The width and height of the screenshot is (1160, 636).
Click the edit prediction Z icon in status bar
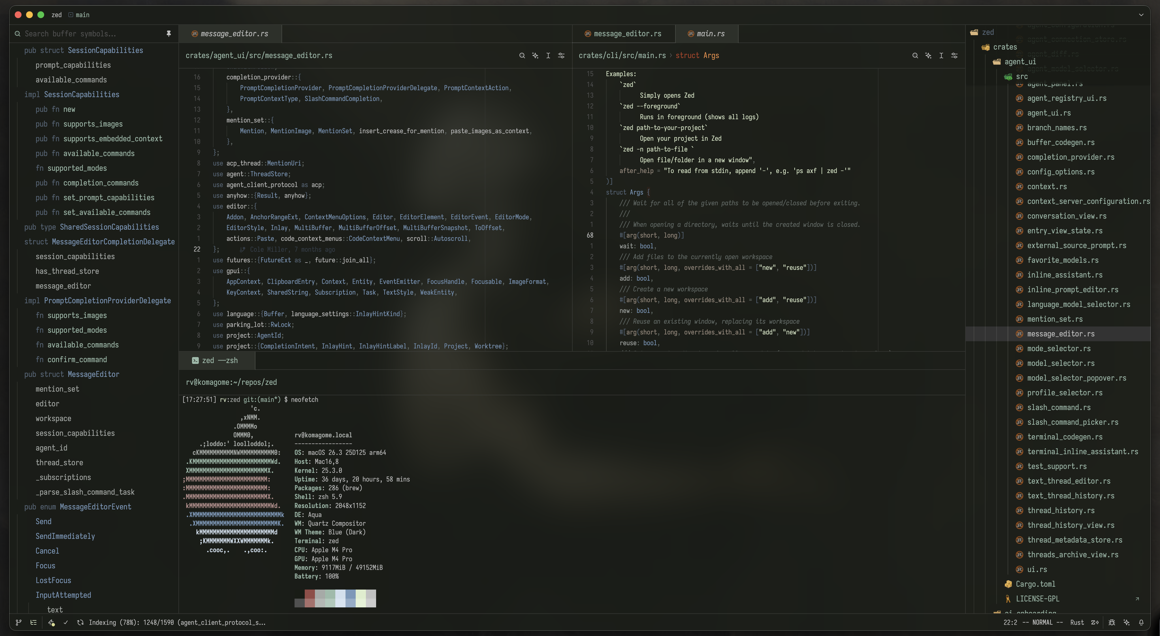click(1095, 622)
